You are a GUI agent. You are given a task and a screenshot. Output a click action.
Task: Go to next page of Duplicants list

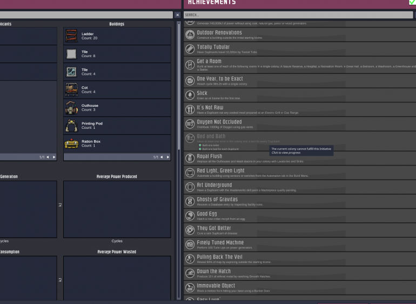point(54,157)
